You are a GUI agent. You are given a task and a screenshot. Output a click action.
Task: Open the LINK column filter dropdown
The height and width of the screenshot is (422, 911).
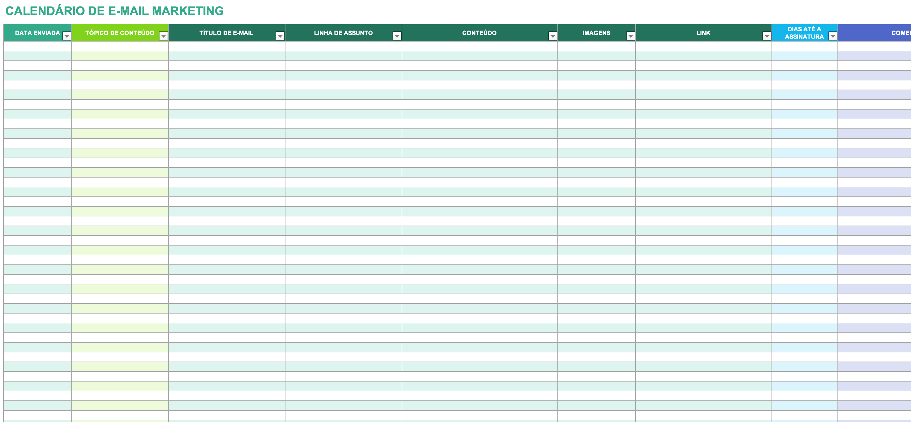[766, 36]
